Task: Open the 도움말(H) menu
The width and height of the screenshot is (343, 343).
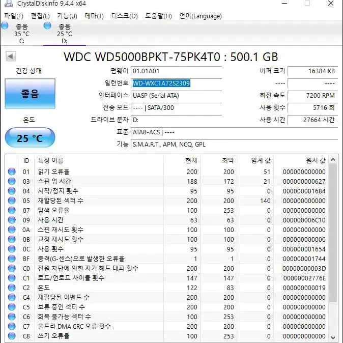Action: click(158, 16)
